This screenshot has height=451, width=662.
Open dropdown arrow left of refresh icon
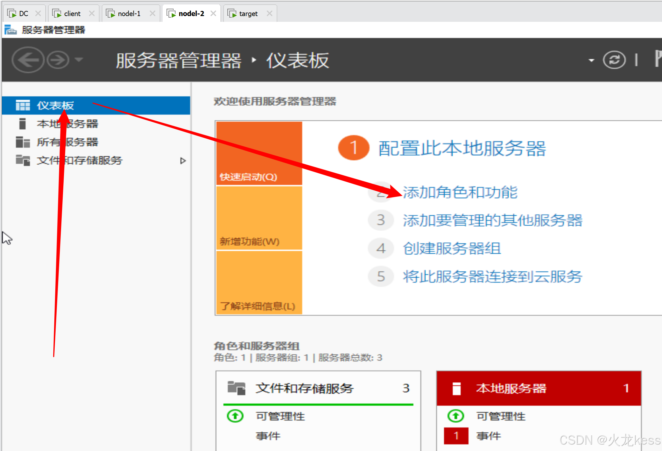coord(591,60)
